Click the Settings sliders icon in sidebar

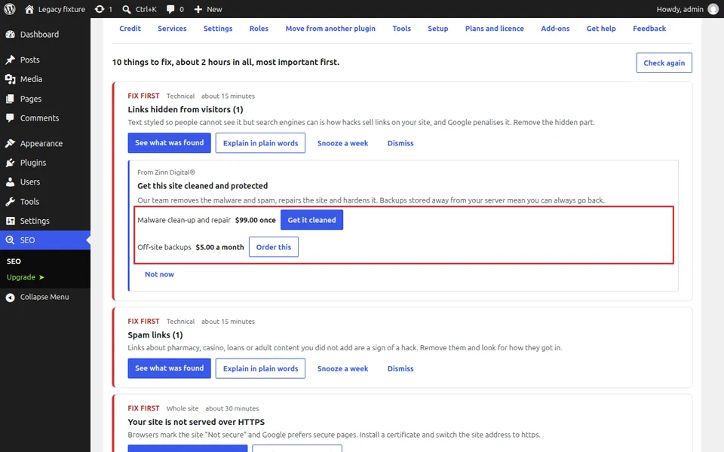(10, 221)
